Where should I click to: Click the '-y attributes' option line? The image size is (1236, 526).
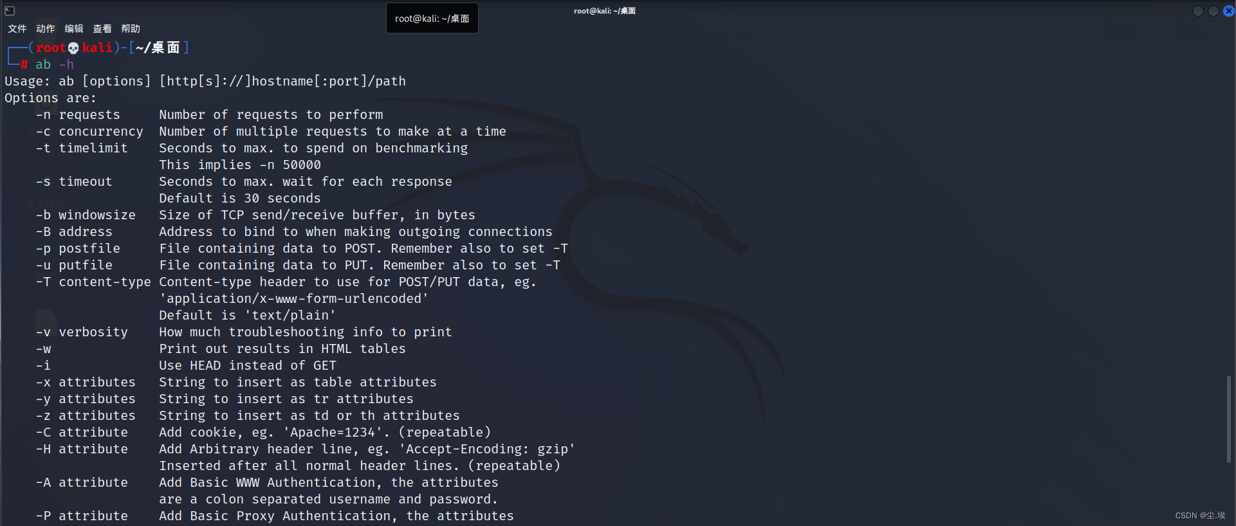tap(225, 399)
